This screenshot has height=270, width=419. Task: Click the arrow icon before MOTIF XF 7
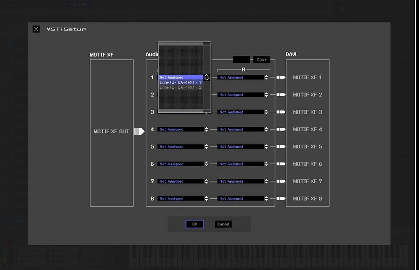pyautogui.click(x=281, y=181)
